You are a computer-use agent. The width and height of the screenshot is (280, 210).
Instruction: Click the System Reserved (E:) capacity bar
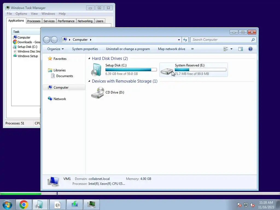[x=200, y=70]
